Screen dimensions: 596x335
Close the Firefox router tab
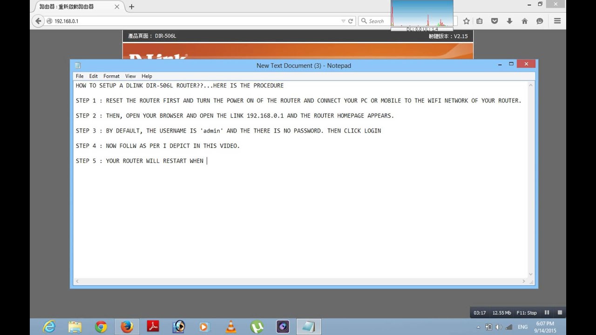(117, 7)
